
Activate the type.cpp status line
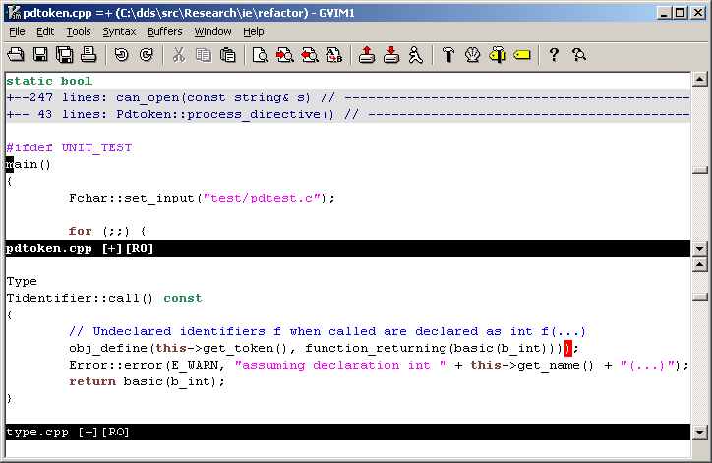(348, 433)
